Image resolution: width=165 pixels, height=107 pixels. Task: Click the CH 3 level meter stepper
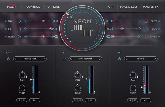click(150, 92)
